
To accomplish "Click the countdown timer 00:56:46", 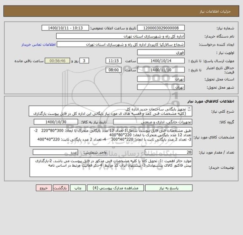I will (x=57, y=61).
